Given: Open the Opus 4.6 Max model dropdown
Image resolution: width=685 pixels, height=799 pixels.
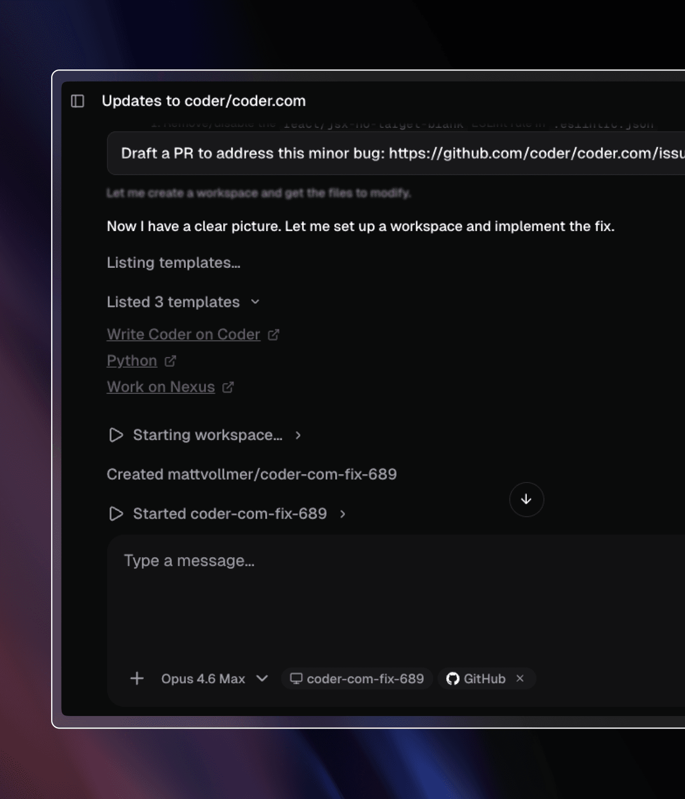Looking at the screenshot, I should click(214, 678).
